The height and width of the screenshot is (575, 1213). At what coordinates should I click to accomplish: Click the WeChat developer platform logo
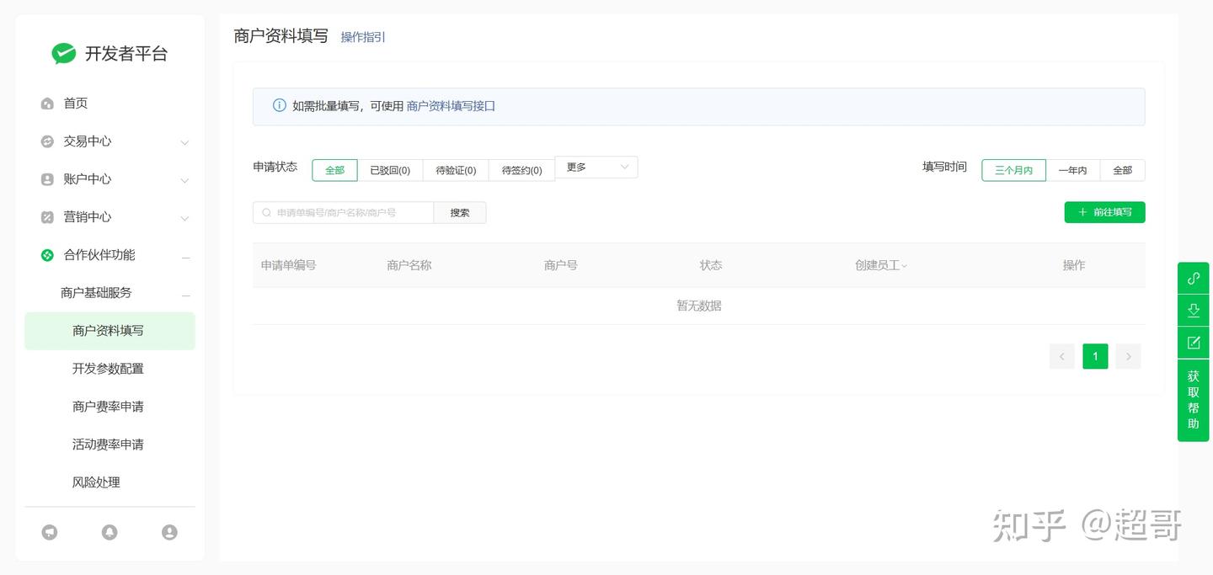[x=64, y=54]
